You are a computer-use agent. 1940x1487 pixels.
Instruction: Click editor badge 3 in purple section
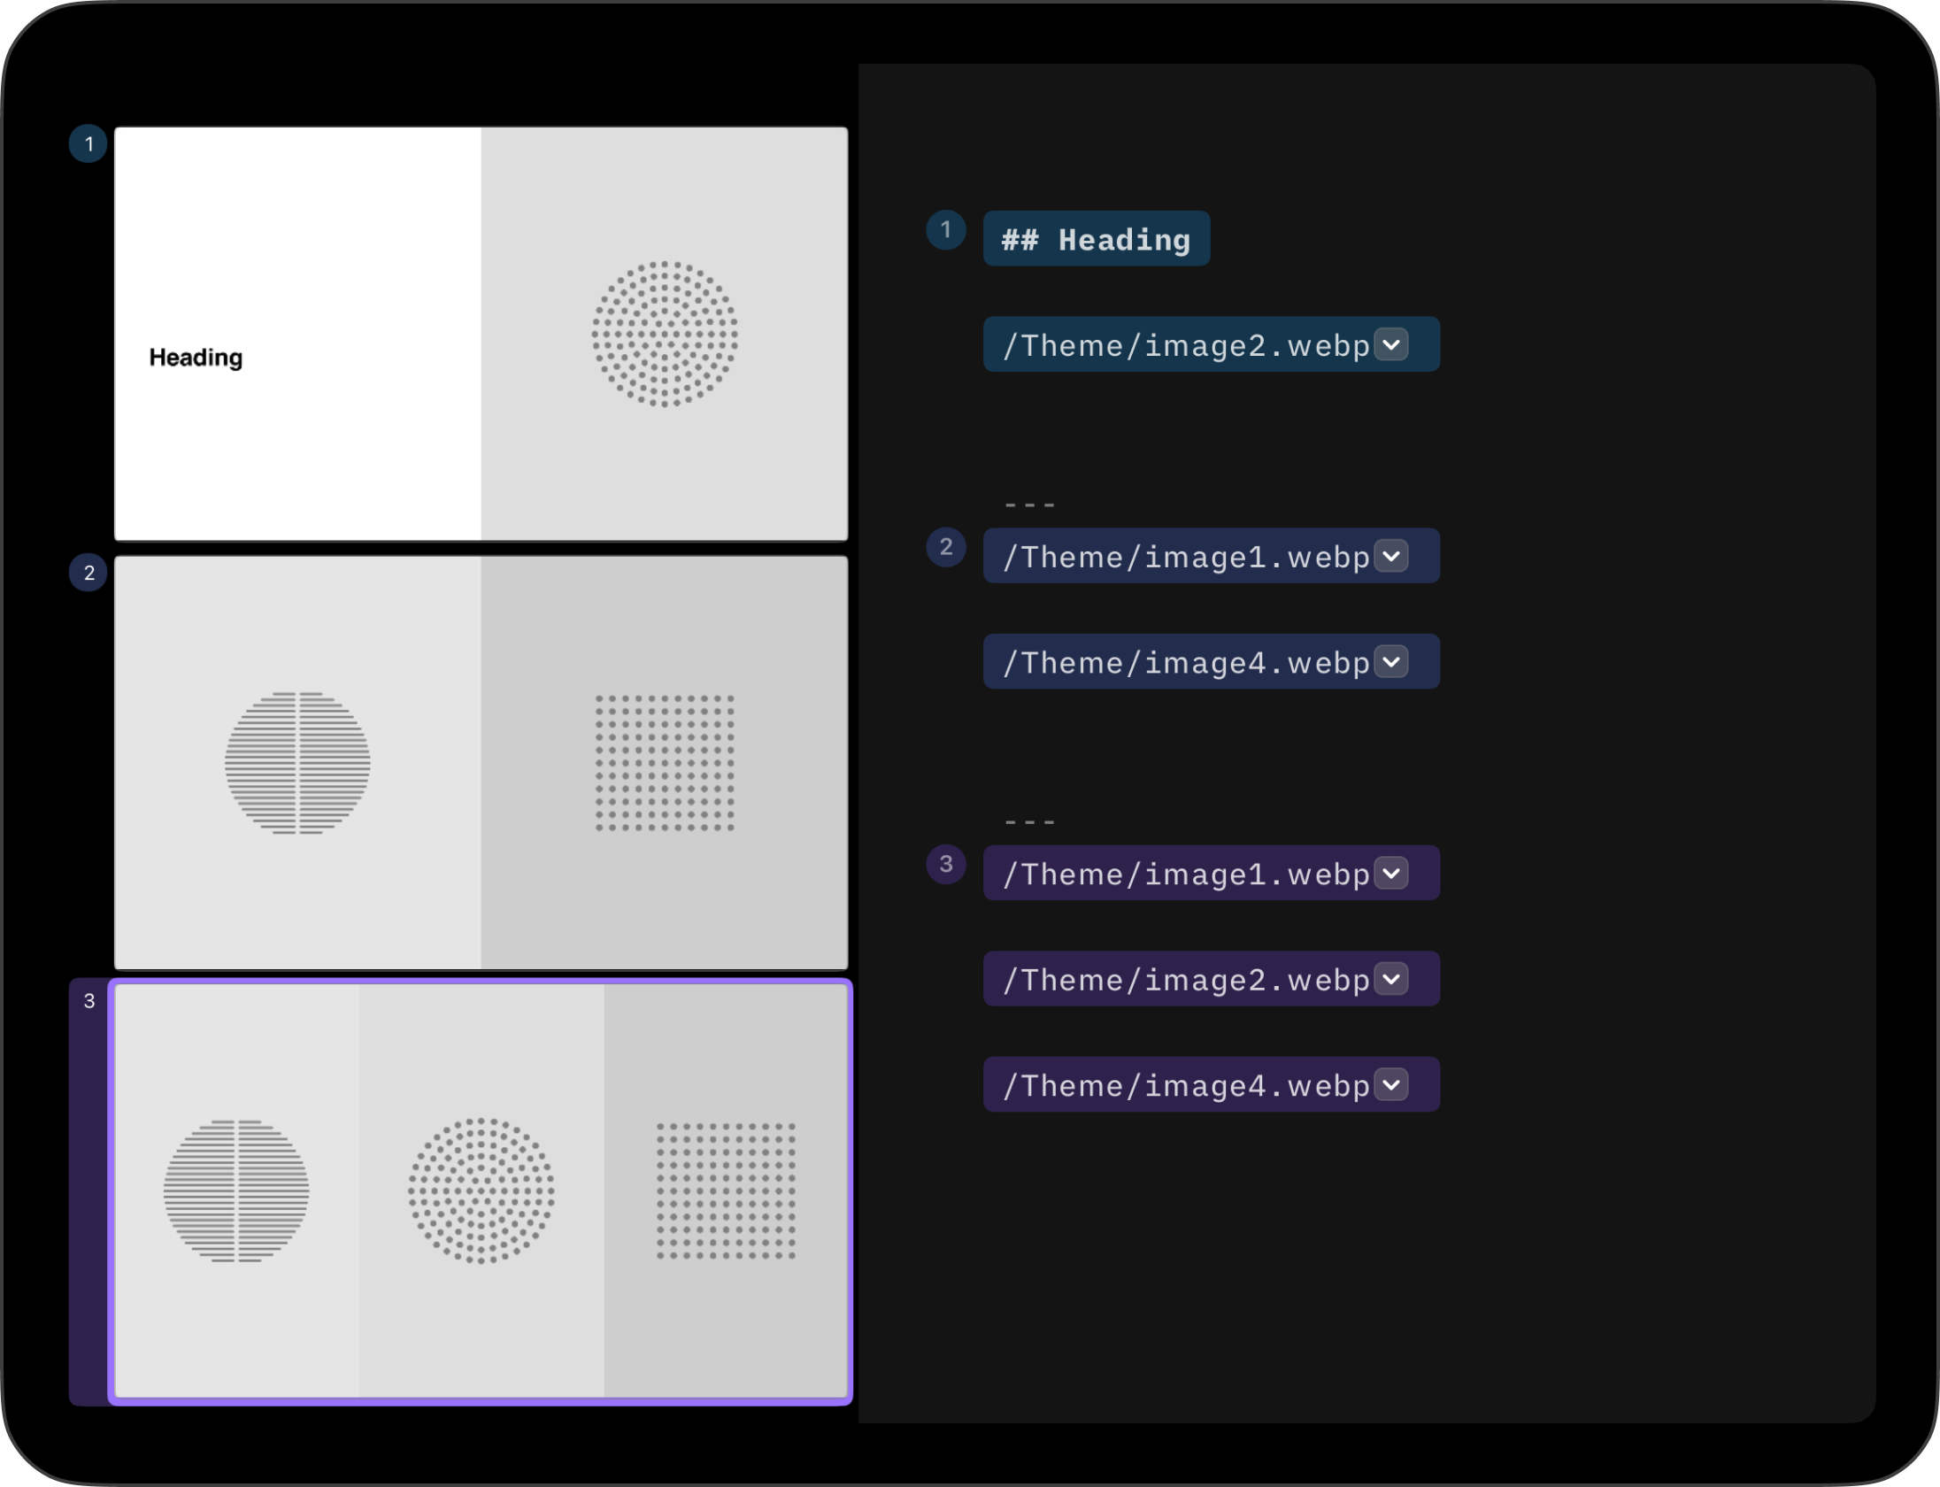pyautogui.click(x=945, y=864)
